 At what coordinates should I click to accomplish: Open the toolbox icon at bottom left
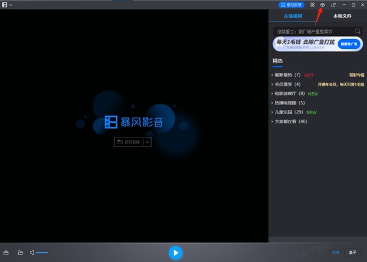click(7, 252)
